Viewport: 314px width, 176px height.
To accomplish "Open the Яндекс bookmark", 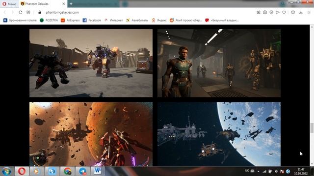I will [159, 21].
